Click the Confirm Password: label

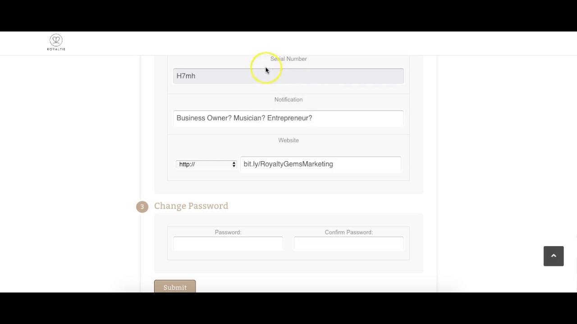(349, 232)
